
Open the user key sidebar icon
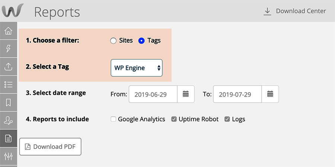coord(8,120)
